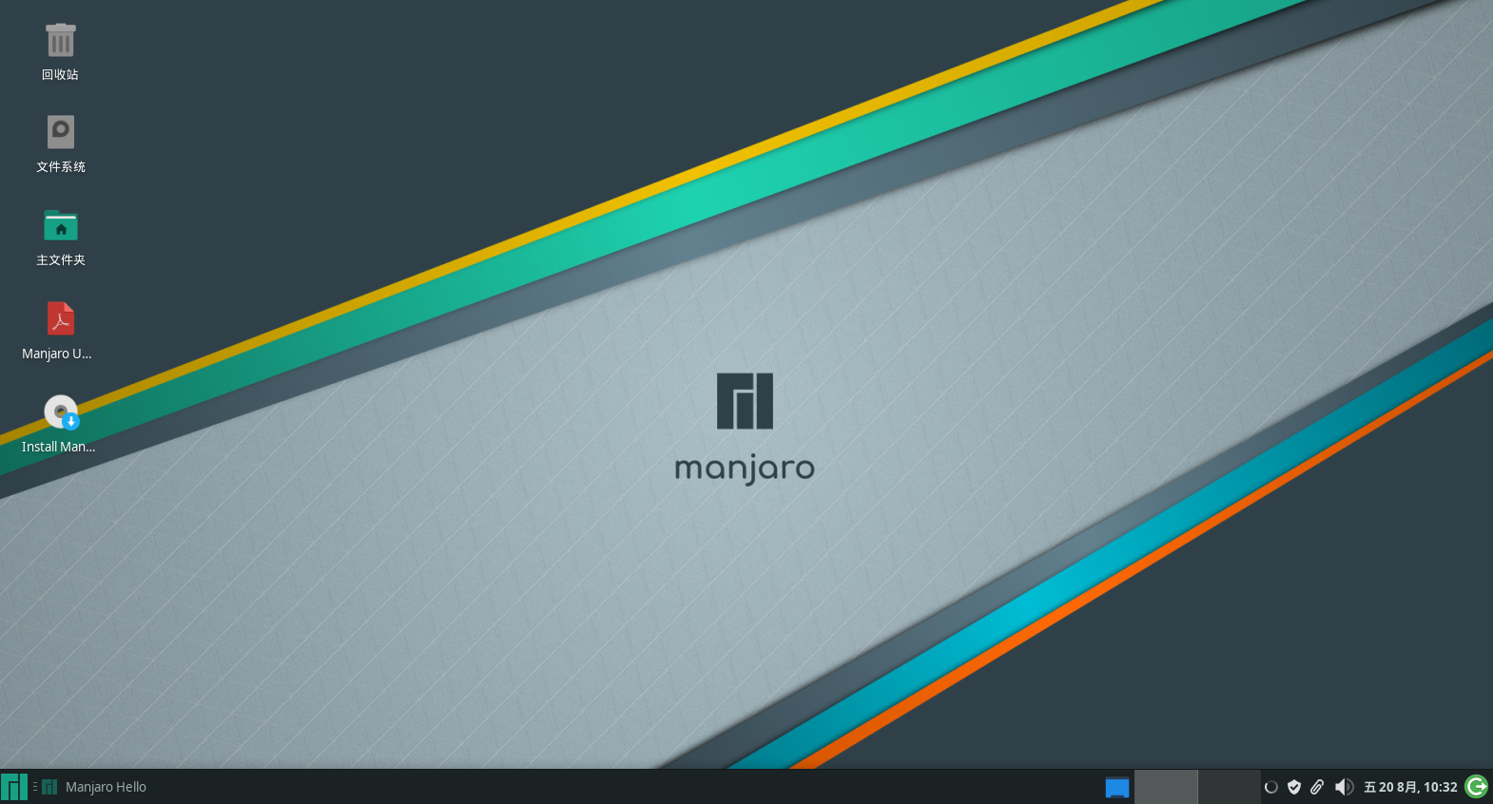Open the clock showing 10:32
The height and width of the screenshot is (804, 1493).
pyautogui.click(x=1410, y=787)
